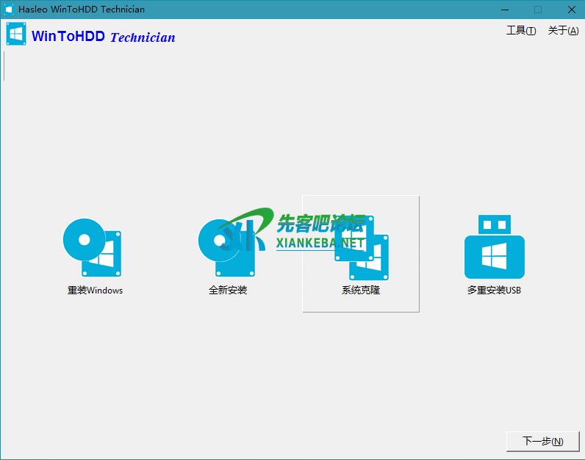
Task: Proceed with the 下一步(N) button
Action: [542, 442]
